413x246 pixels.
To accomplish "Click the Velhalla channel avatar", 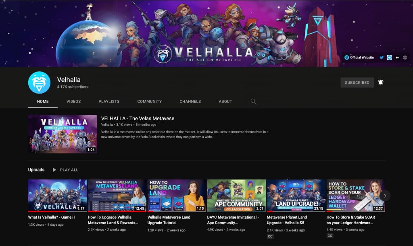I will [x=39, y=82].
